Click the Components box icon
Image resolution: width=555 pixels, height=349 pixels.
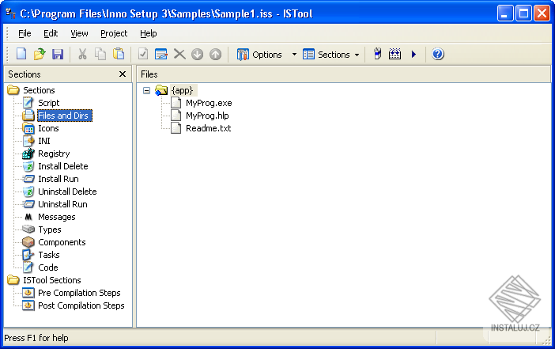[x=28, y=242]
